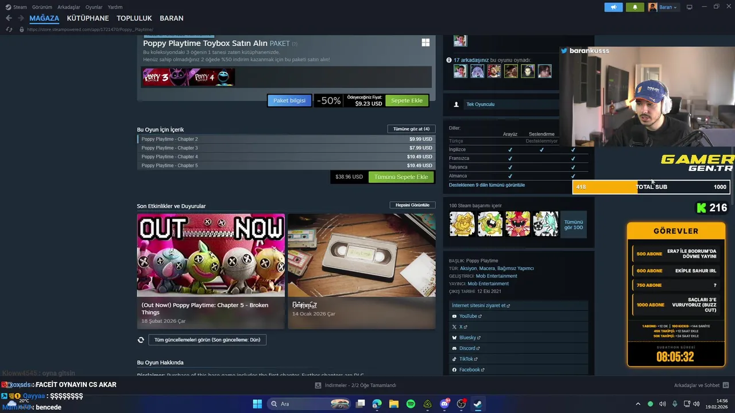735x413 pixels.
Task: Open the Oyunlar menu
Action: (94, 7)
